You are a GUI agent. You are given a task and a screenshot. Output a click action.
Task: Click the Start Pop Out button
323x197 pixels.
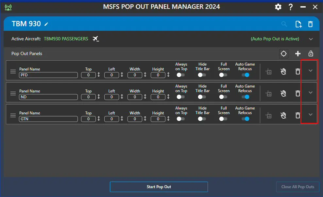(x=159, y=187)
